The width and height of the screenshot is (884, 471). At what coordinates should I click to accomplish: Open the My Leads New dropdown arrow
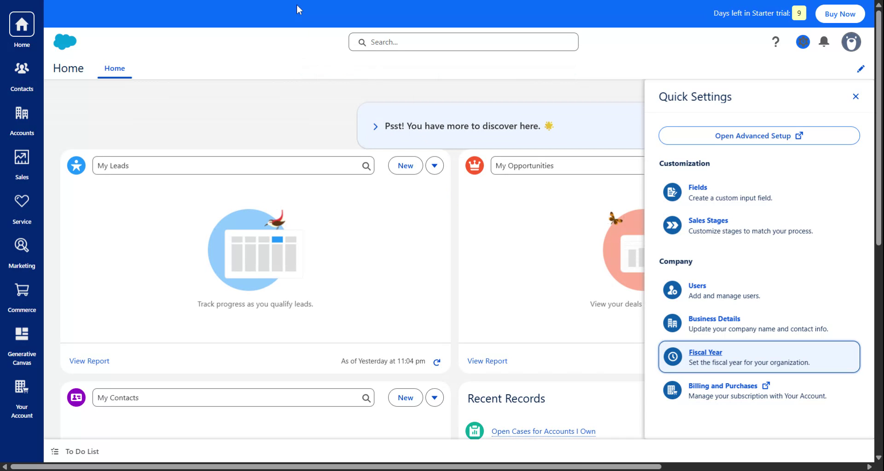(434, 165)
